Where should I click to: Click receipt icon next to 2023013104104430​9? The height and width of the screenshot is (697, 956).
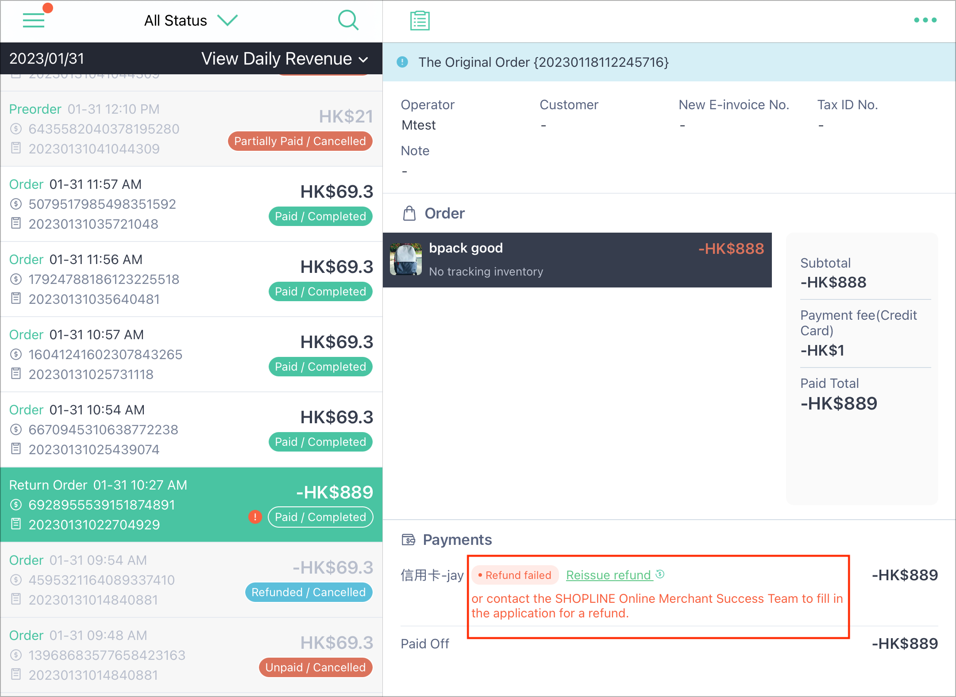pyautogui.click(x=16, y=148)
